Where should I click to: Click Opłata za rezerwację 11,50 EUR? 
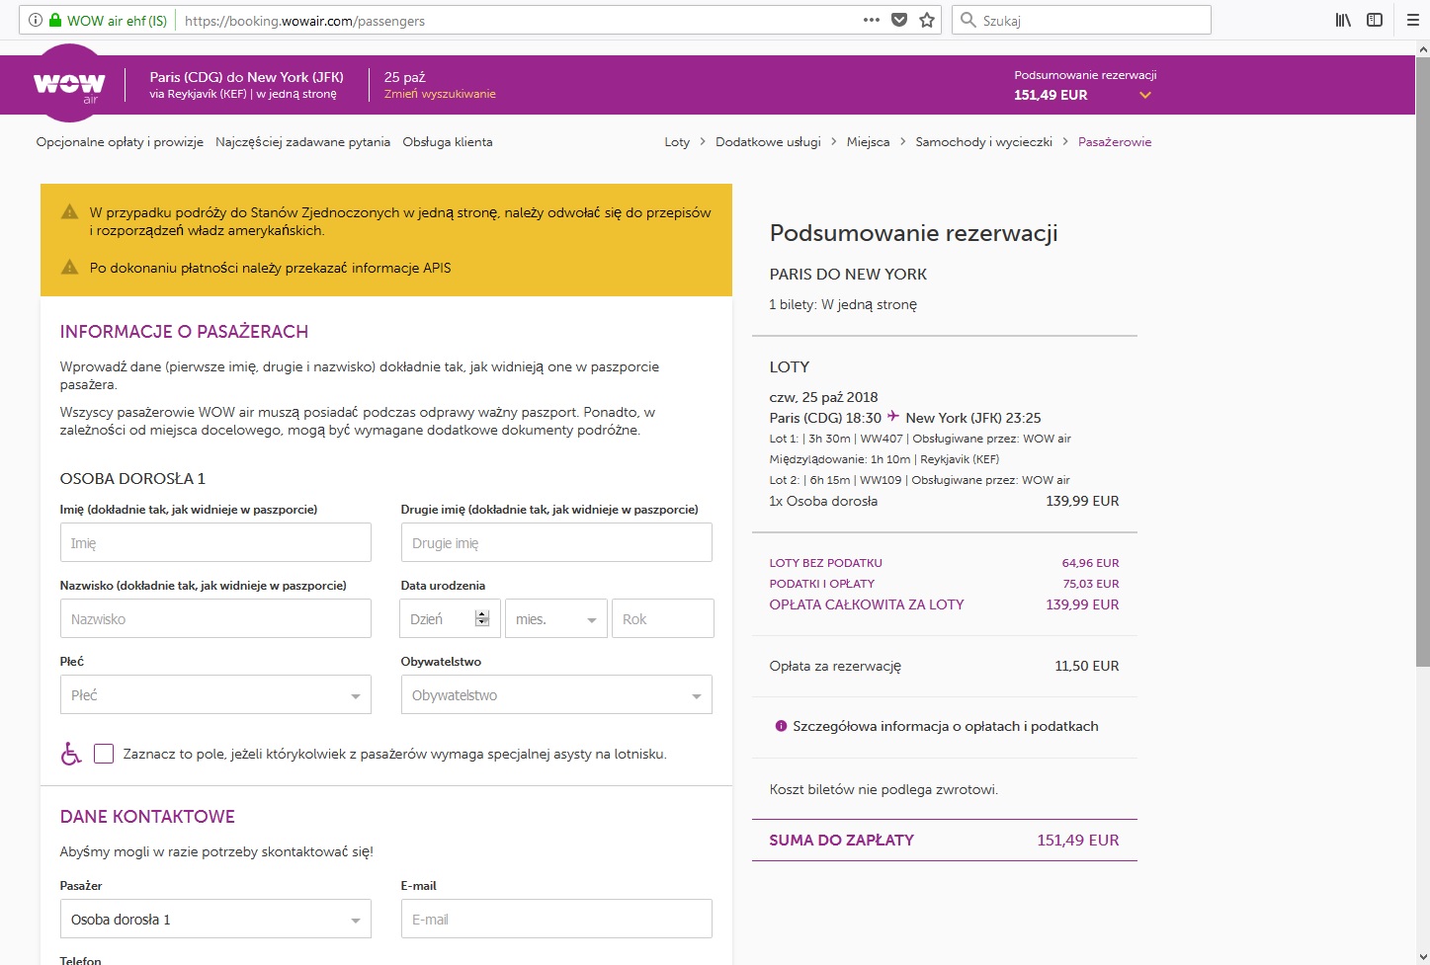[x=944, y=666]
